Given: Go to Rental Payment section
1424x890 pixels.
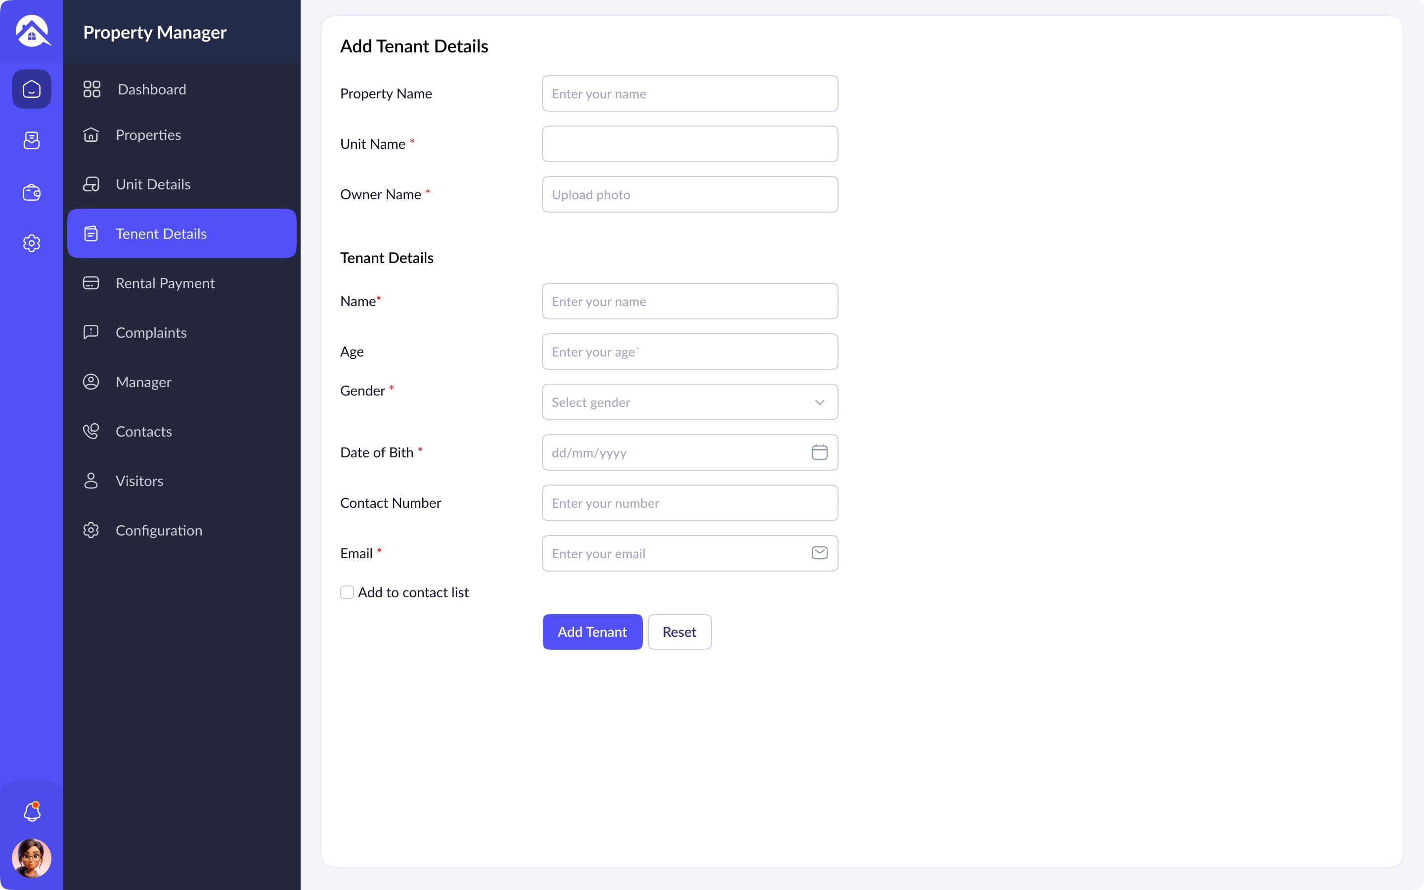Looking at the screenshot, I should [x=165, y=283].
